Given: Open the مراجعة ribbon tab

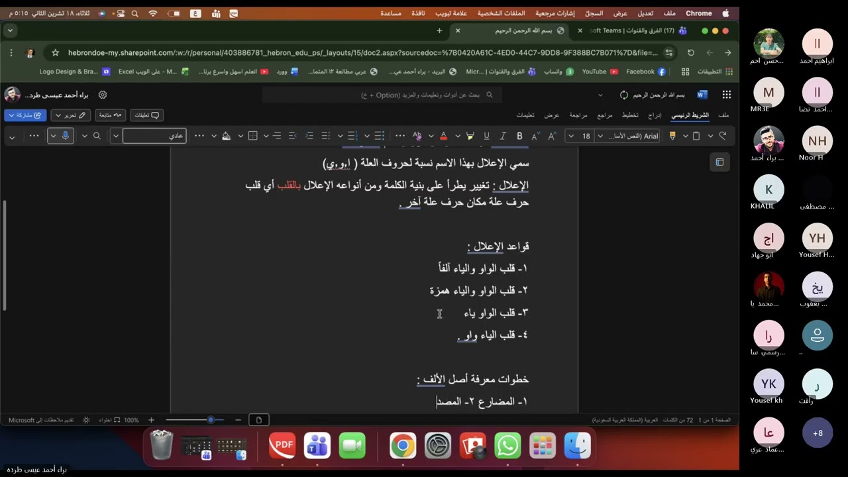Looking at the screenshot, I should pos(578,115).
